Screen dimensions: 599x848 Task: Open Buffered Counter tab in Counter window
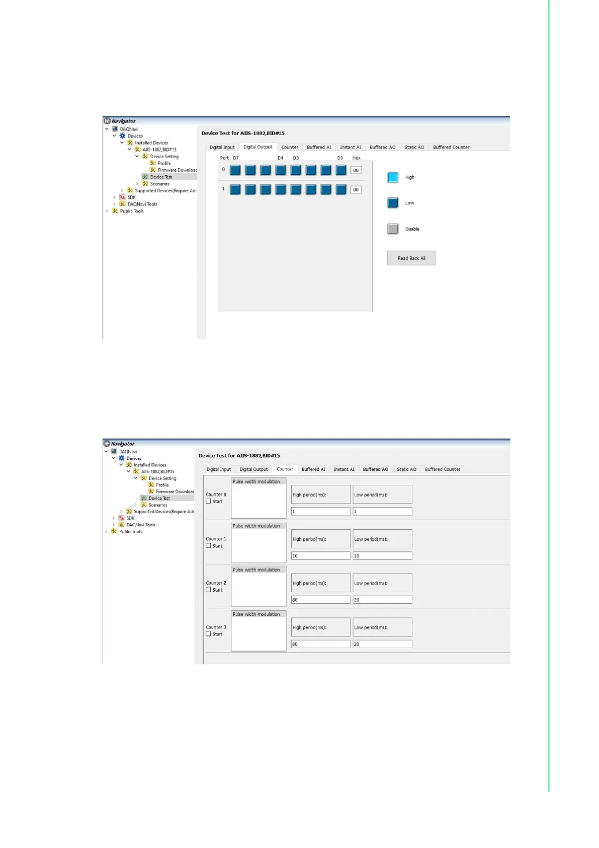click(442, 469)
